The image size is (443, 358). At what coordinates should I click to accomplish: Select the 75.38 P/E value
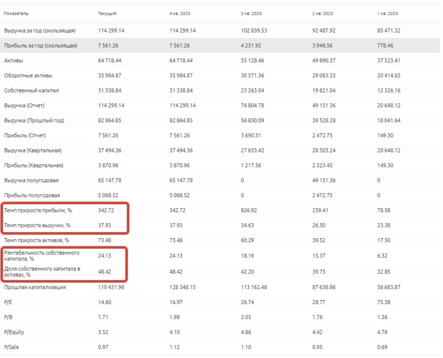click(382, 302)
